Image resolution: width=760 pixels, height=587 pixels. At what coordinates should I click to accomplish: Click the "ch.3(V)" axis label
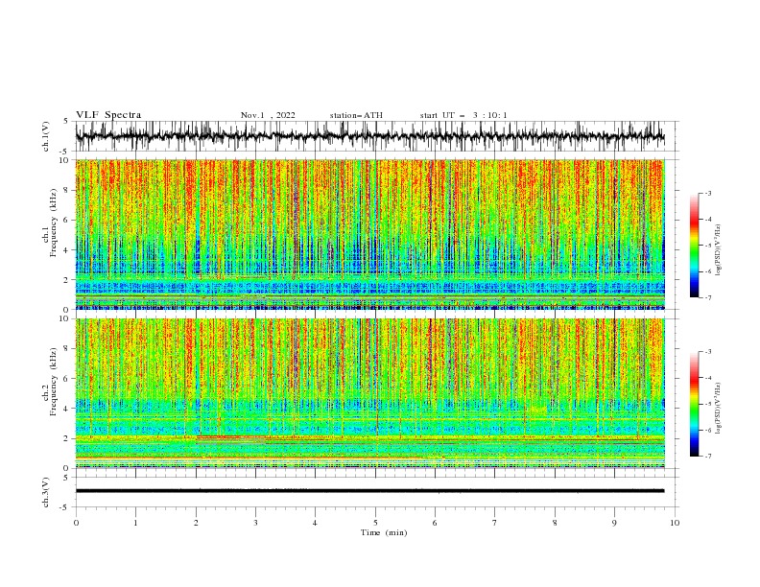tap(46, 492)
